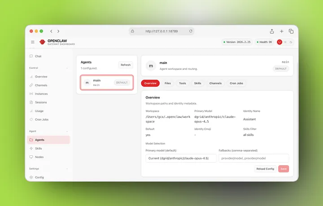Screen dimensions: 323x206
Task: Switch to light theme using sun toggle
Action: coord(285,42)
